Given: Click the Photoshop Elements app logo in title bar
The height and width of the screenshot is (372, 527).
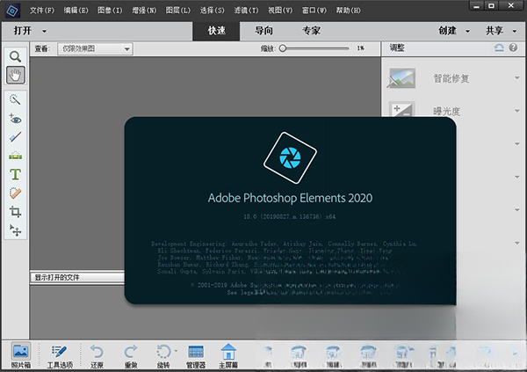Looking at the screenshot, I should [12, 11].
